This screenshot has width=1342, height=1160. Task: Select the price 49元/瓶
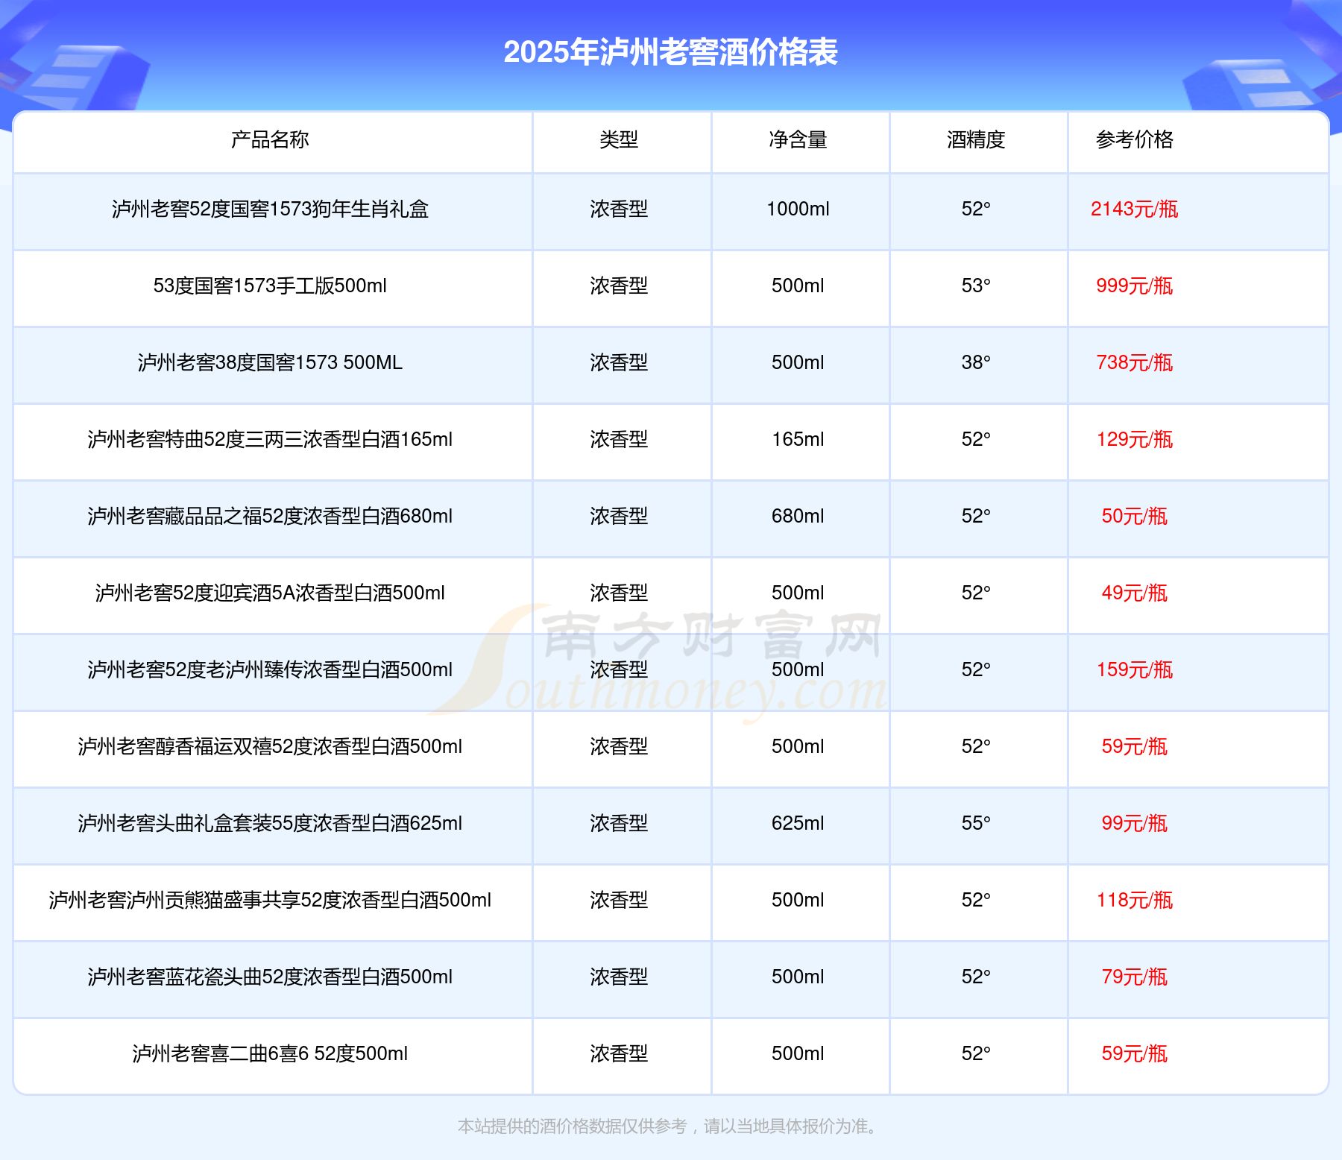click(1135, 593)
